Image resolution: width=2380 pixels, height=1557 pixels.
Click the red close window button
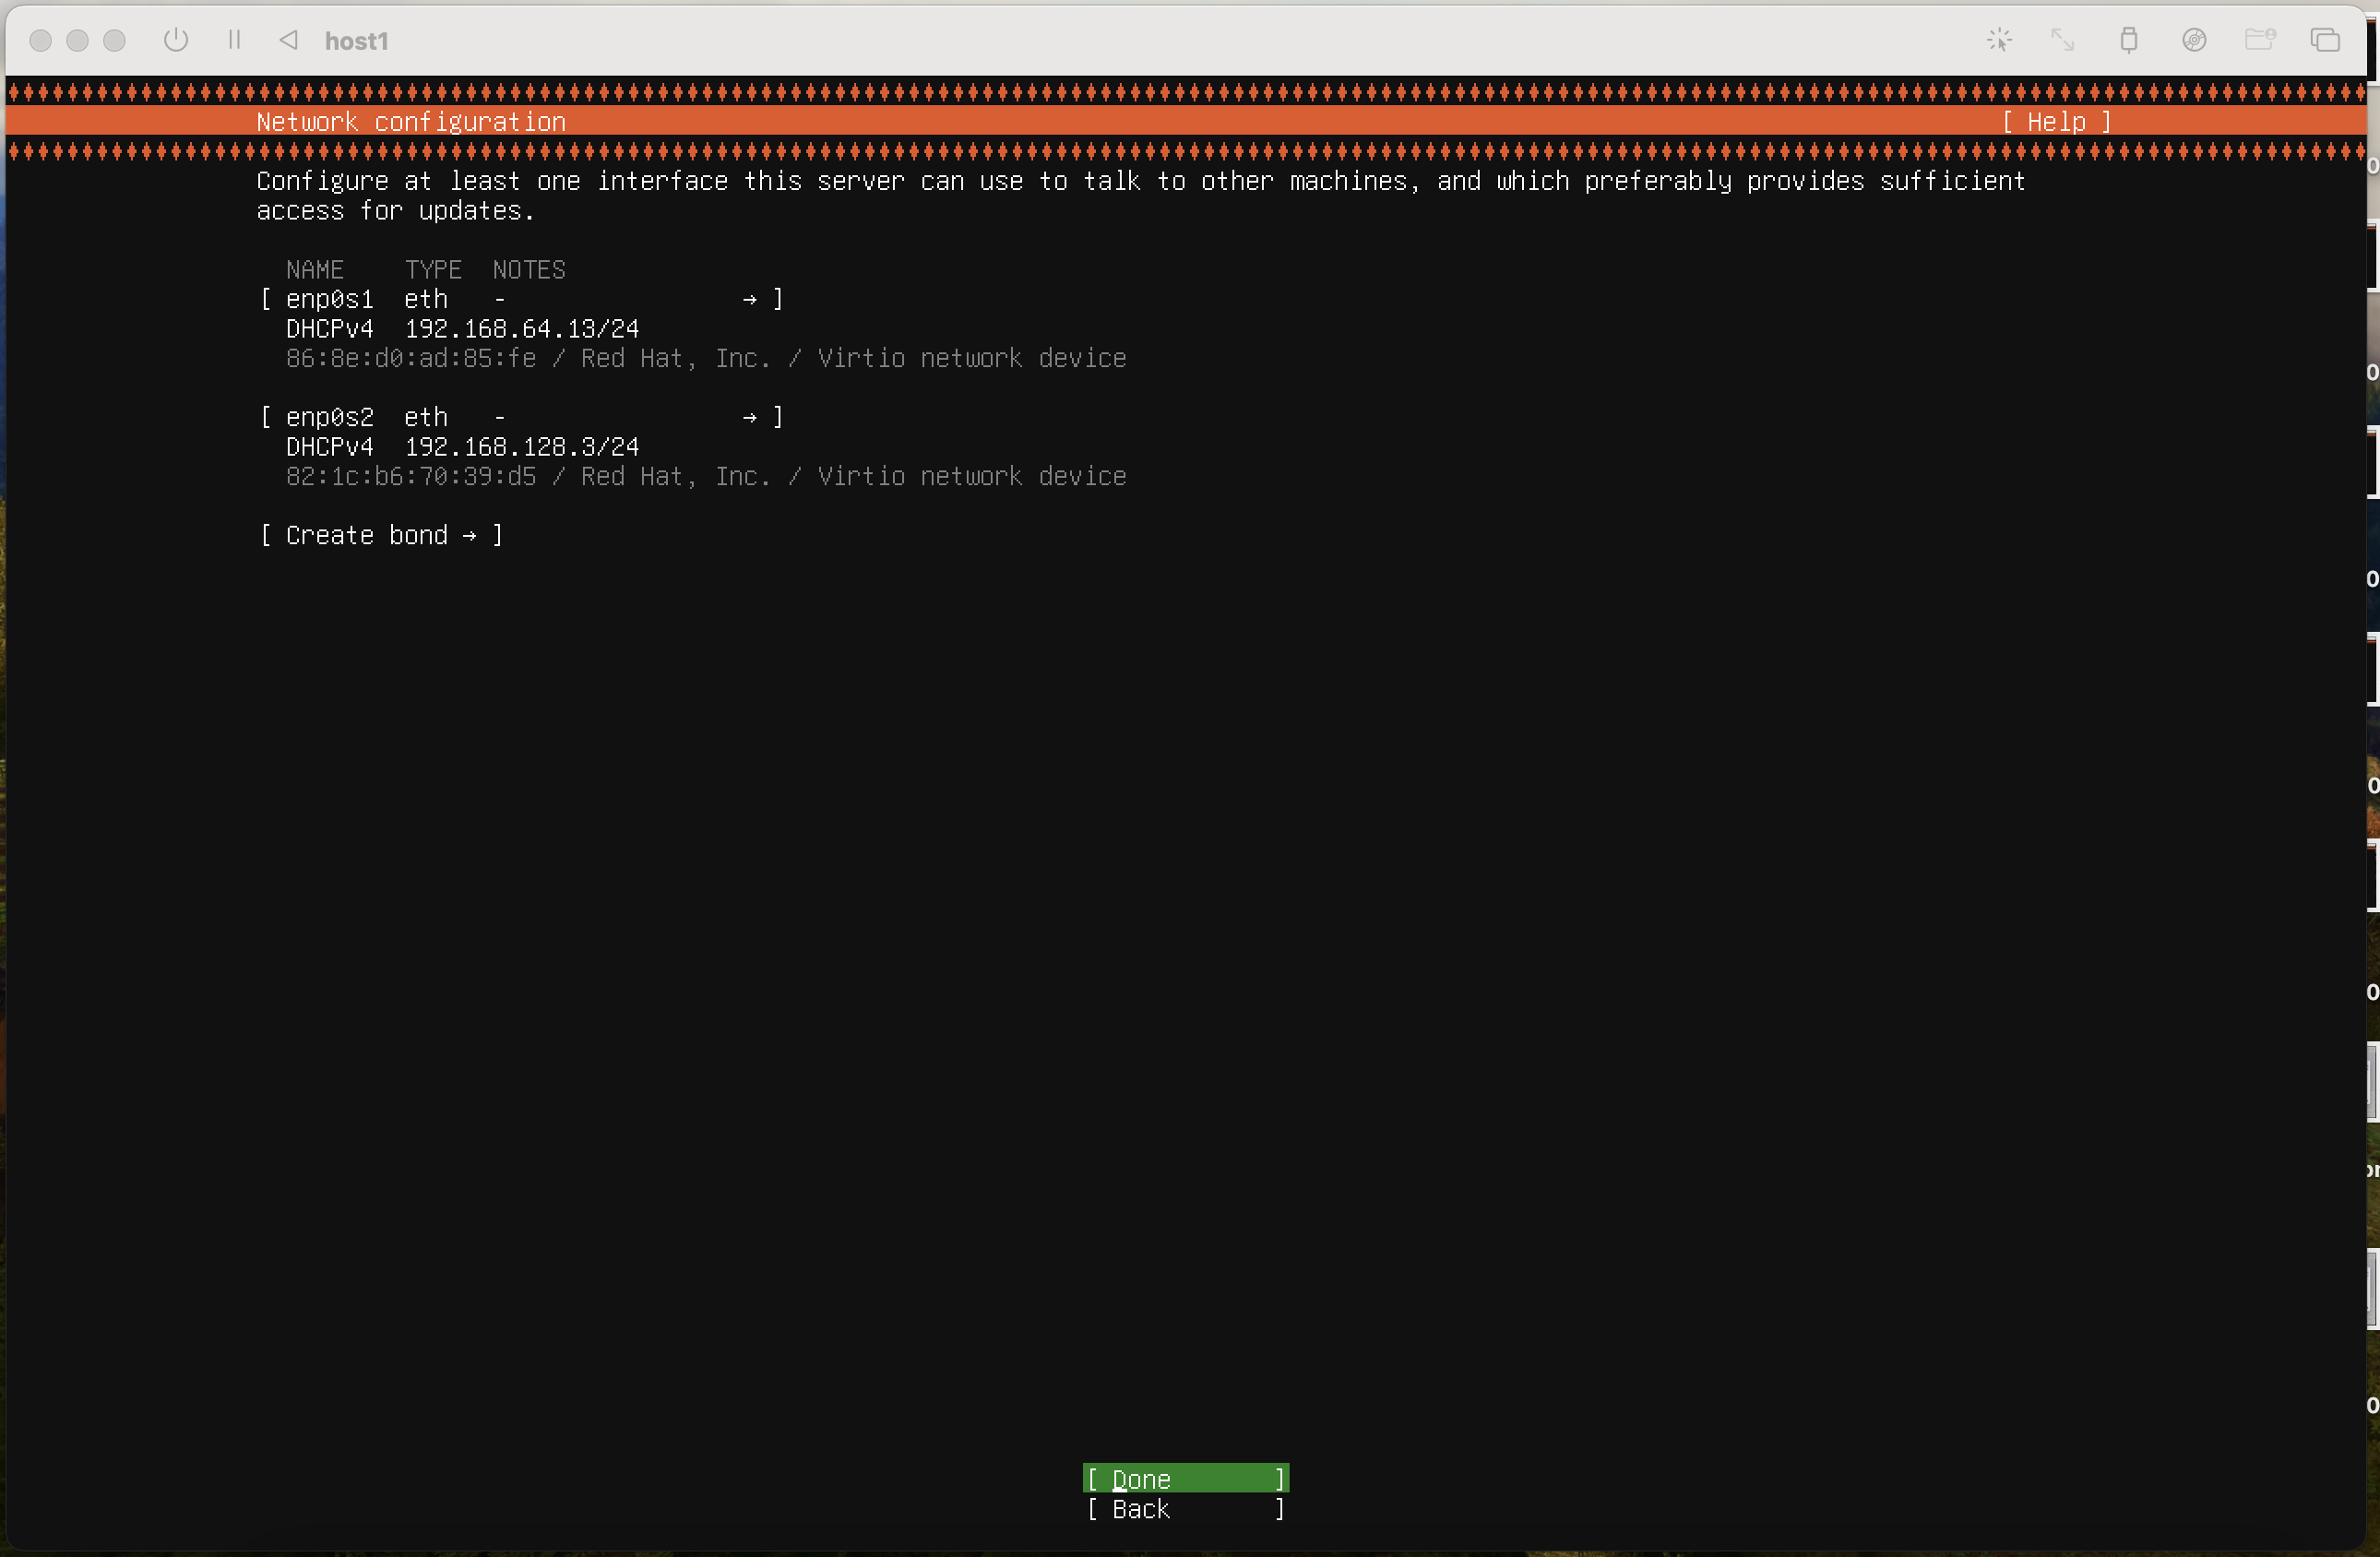click(41, 40)
